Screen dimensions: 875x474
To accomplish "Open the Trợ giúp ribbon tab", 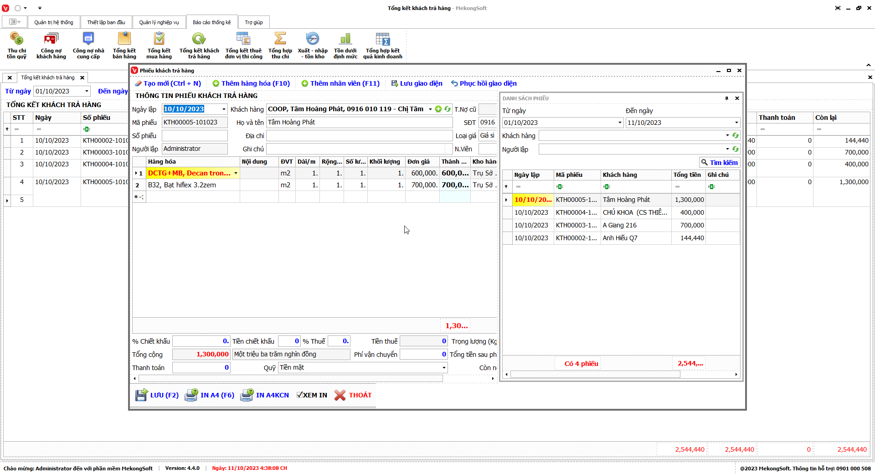I will (x=253, y=22).
